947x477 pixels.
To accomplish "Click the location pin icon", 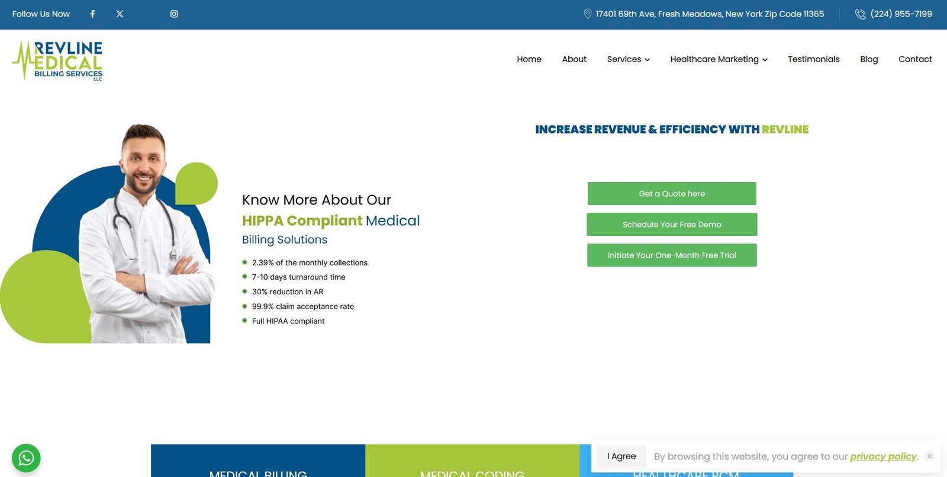I will (x=587, y=14).
